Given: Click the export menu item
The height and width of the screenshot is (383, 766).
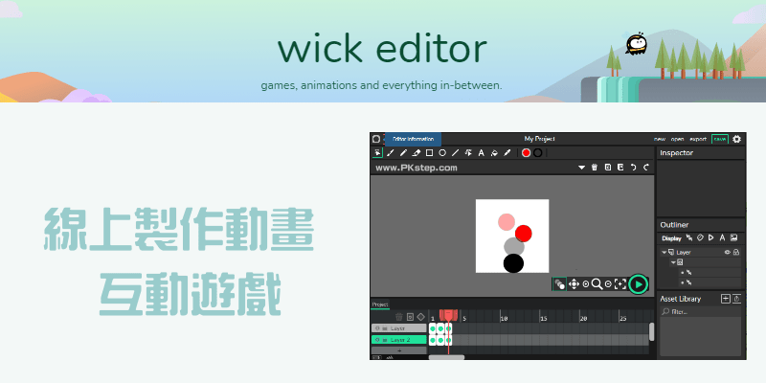Looking at the screenshot, I should (698, 139).
